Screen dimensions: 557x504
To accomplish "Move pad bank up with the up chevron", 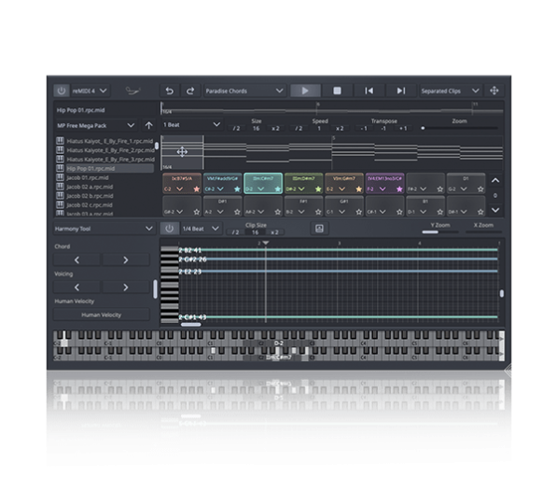I will tap(495, 180).
